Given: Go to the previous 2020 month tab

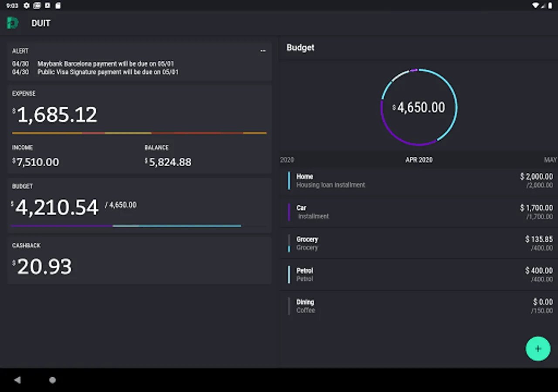Looking at the screenshot, I should (x=287, y=160).
